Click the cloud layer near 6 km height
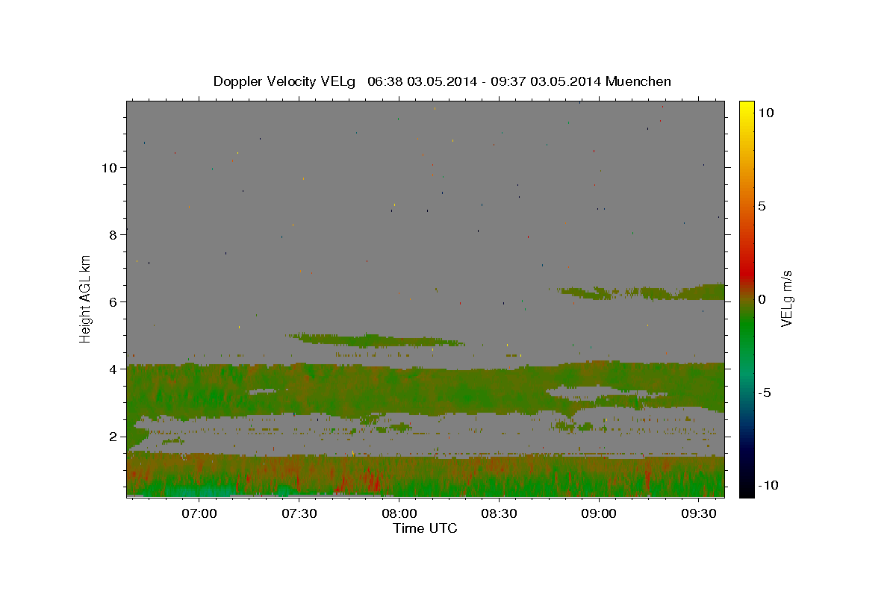 [x=642, y=292]
